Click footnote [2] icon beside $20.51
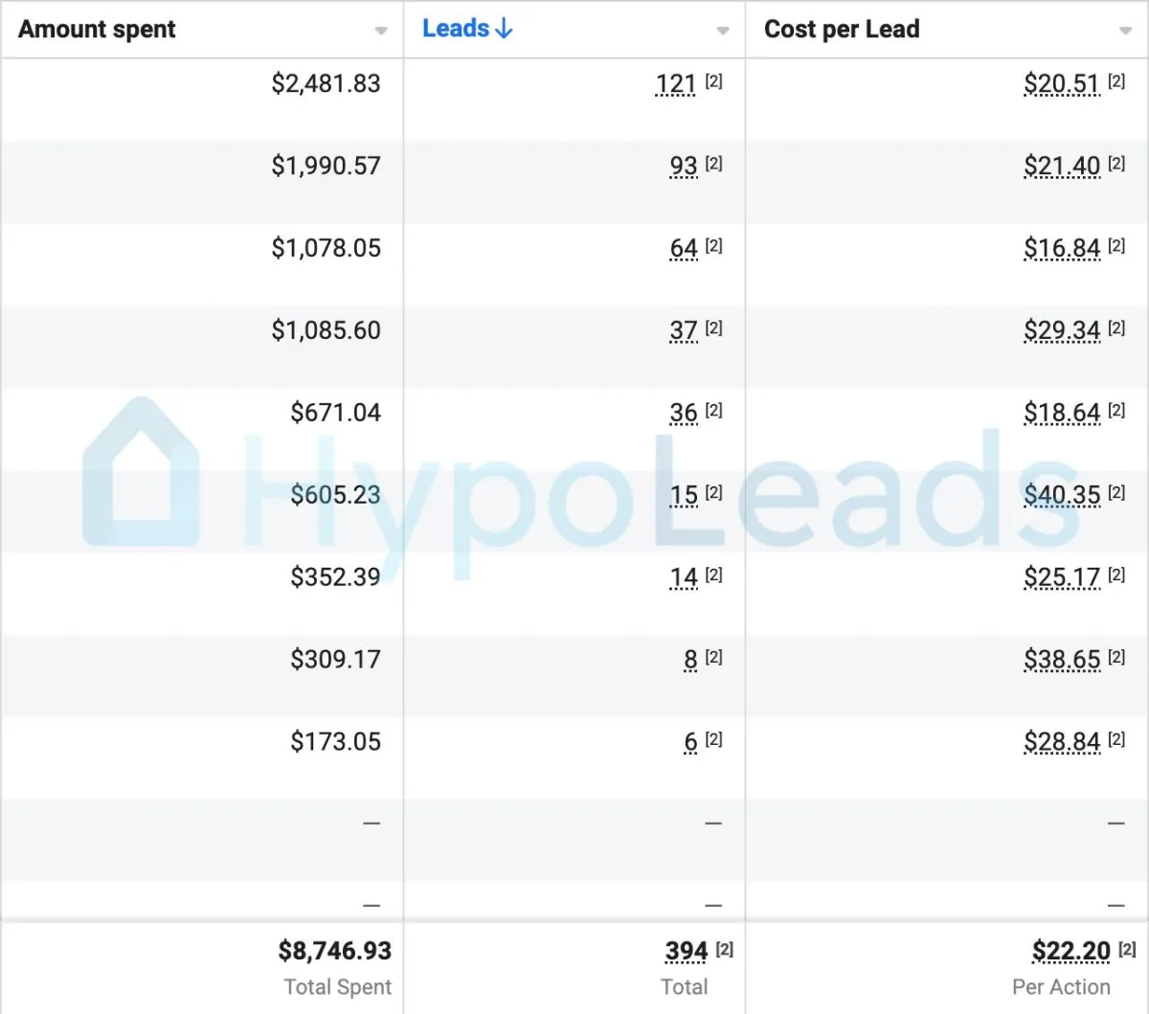 pos(1116,81)
